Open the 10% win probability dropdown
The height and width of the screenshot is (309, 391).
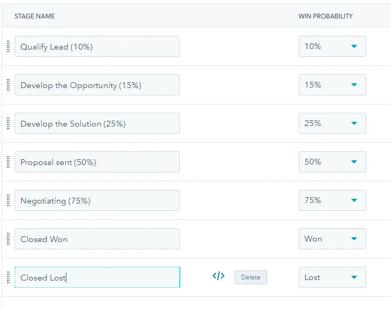332,46
